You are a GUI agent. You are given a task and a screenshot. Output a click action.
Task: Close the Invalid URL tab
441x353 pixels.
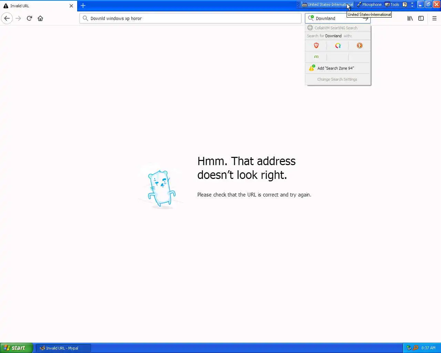[71, 6]
